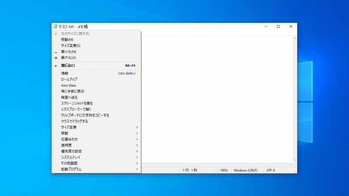This screenshot has height=196, width=349.
Task: Click inside the Notepad text area
Action: [217, 99]
